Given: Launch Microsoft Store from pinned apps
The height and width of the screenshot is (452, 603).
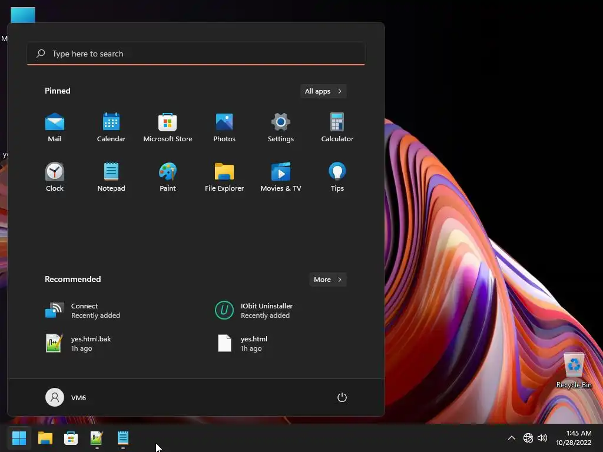Looking at the screenshot, I should click(x=168, y=128).
